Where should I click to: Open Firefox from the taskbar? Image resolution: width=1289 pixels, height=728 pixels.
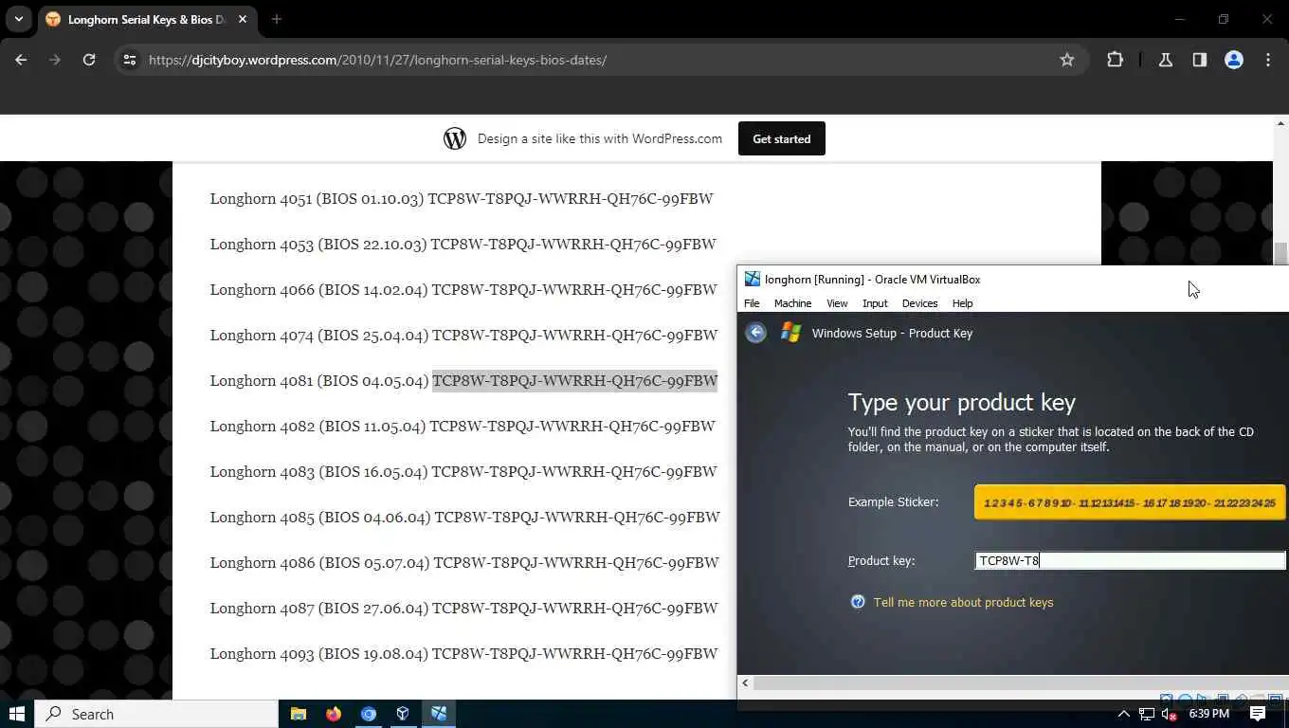click(x=334, y=714)
